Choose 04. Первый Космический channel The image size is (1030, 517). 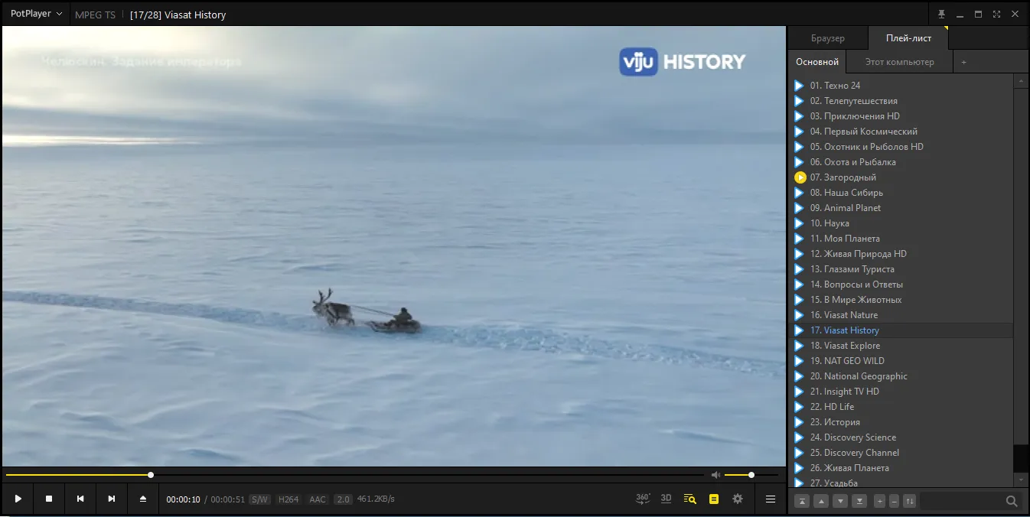coord(901,132)
